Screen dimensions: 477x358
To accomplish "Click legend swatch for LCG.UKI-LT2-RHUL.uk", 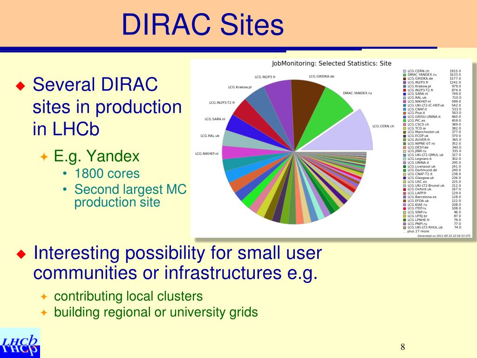I will point(405,227).
